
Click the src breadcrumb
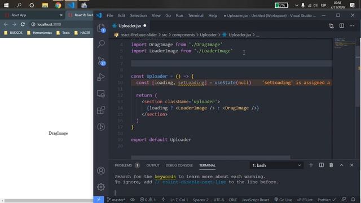click(164, 35)
